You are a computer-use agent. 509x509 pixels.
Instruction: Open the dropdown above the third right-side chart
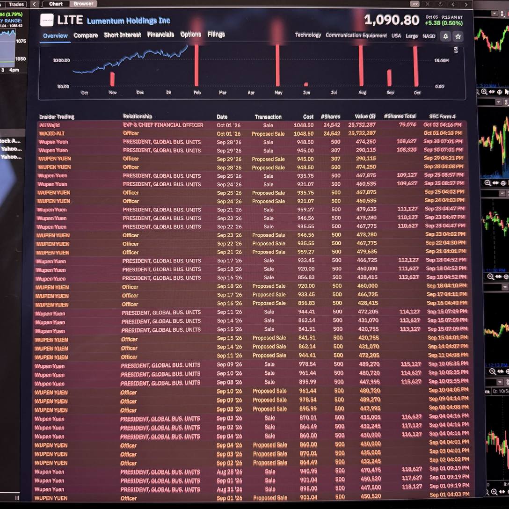(502, 194)
